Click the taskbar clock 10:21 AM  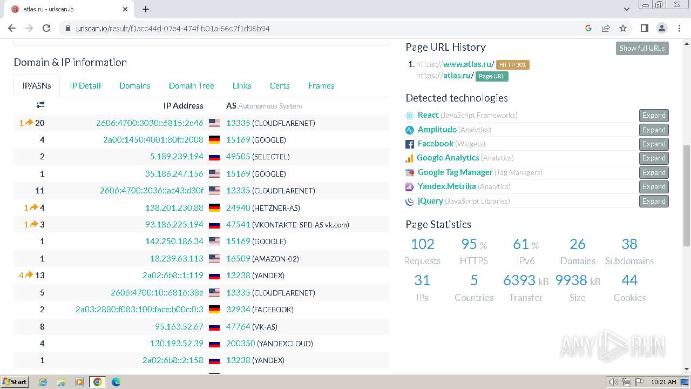(x=663, y=382)
